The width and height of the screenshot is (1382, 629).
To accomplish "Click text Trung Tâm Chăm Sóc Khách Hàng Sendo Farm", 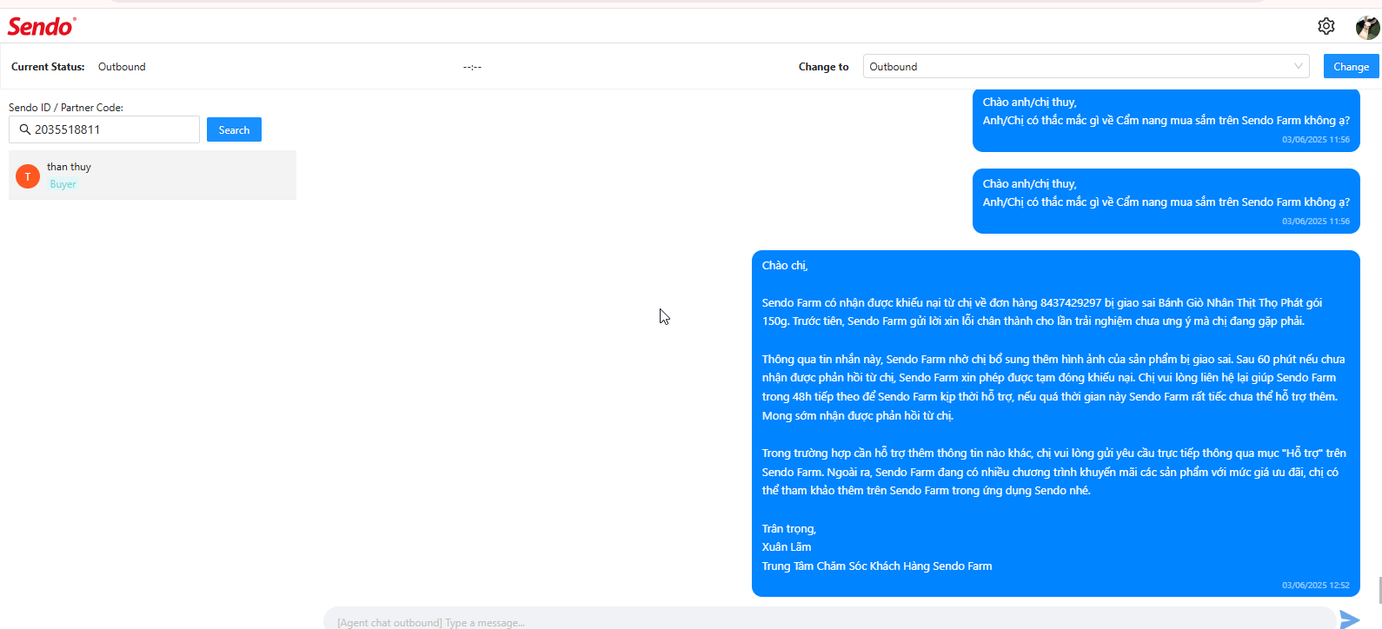I will (877, 566).
